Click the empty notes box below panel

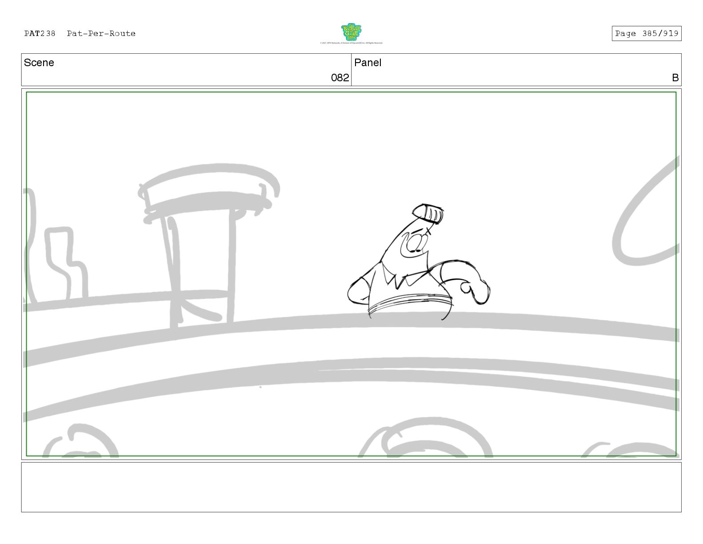click(x=351, y=487)
